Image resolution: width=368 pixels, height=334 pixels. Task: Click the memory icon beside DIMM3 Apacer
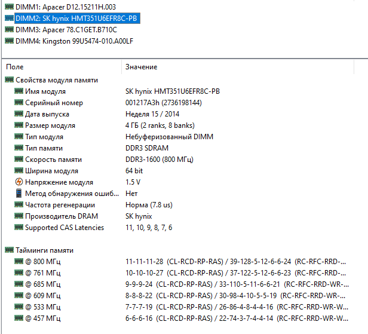click(9, 29)
